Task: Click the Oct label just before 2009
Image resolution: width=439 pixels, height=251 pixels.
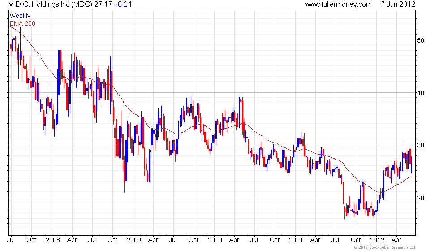Action: (112, 240)
